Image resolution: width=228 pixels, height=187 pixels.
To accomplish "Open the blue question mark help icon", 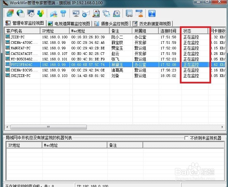I will click(x=152, y=14).
